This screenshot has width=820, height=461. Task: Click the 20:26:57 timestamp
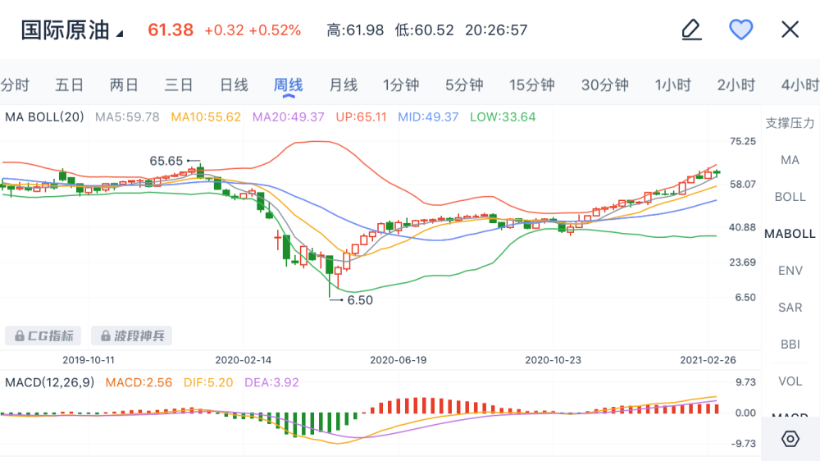click(496, 30)
